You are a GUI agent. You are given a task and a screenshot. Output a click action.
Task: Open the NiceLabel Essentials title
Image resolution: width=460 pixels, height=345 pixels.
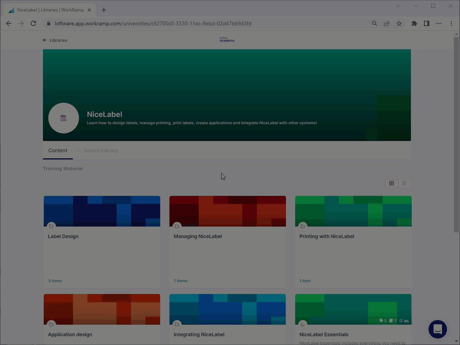click(x=324, y=335)
